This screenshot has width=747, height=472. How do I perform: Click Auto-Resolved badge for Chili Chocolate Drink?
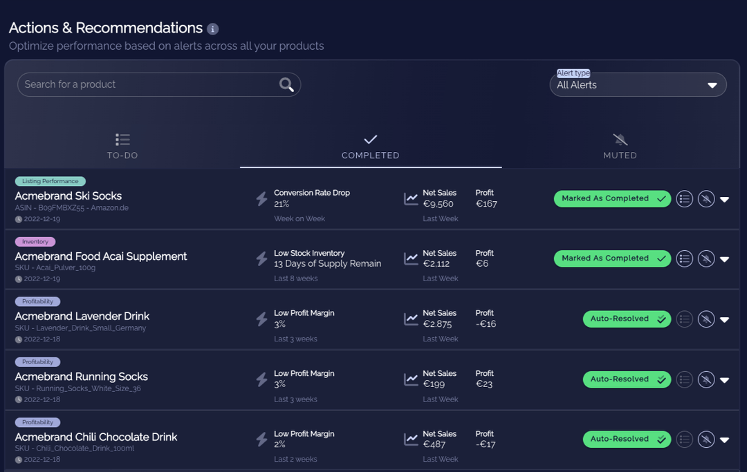click(x=627, y=440)
